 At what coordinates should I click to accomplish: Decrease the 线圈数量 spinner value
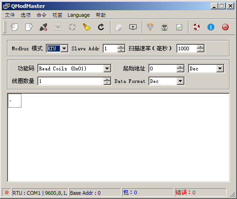pyautogui.click(x=107, y=83)
